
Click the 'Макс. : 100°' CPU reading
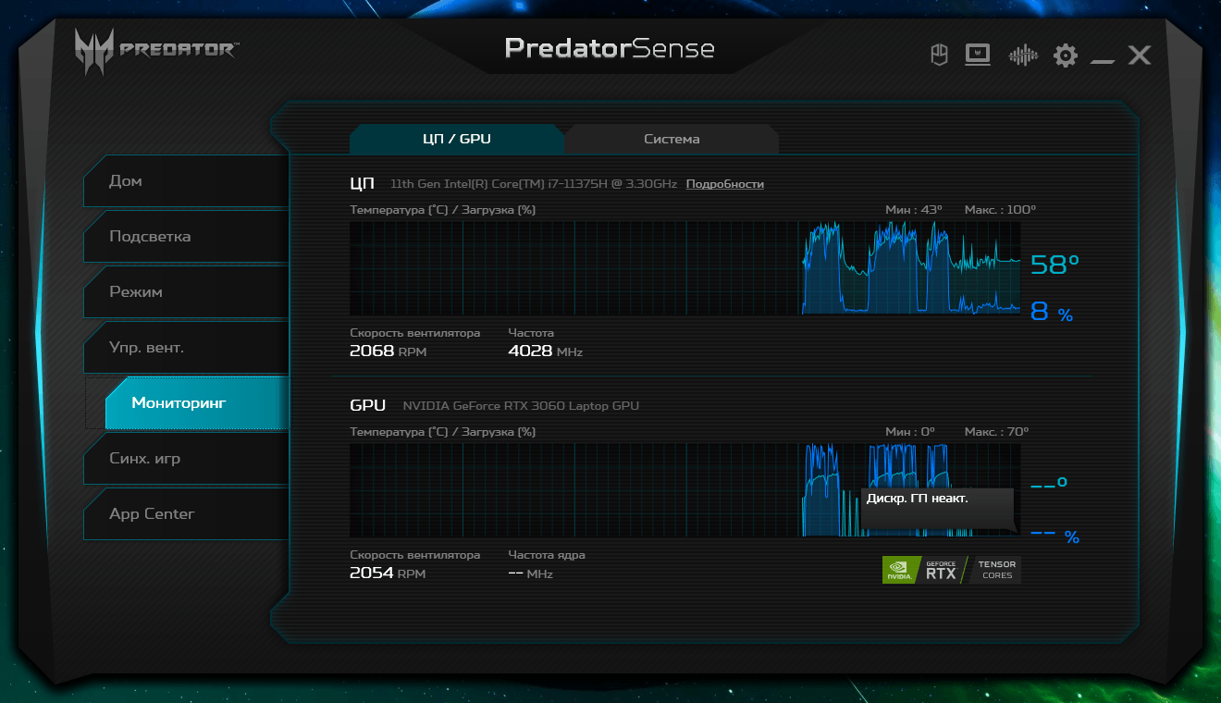(1001, 210)
